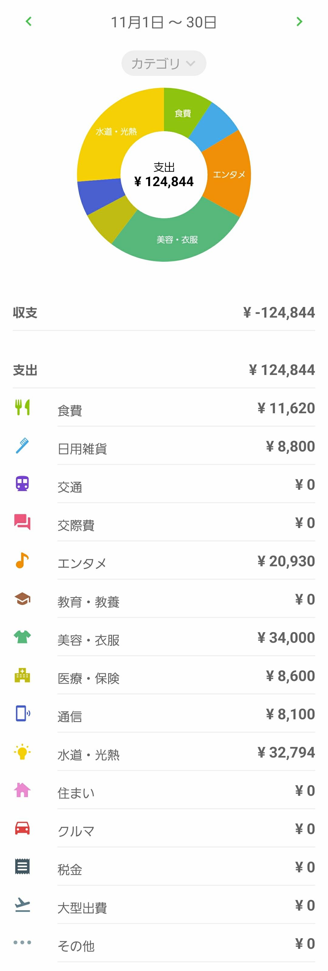Screen dimensions: 328x971
Task: Click the music note エンタメ icon
Action: 22,560
